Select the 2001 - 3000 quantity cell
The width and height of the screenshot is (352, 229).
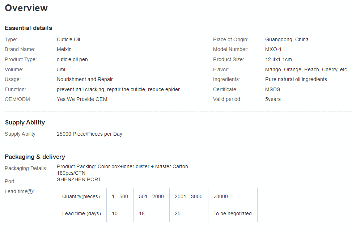[188, 197]
